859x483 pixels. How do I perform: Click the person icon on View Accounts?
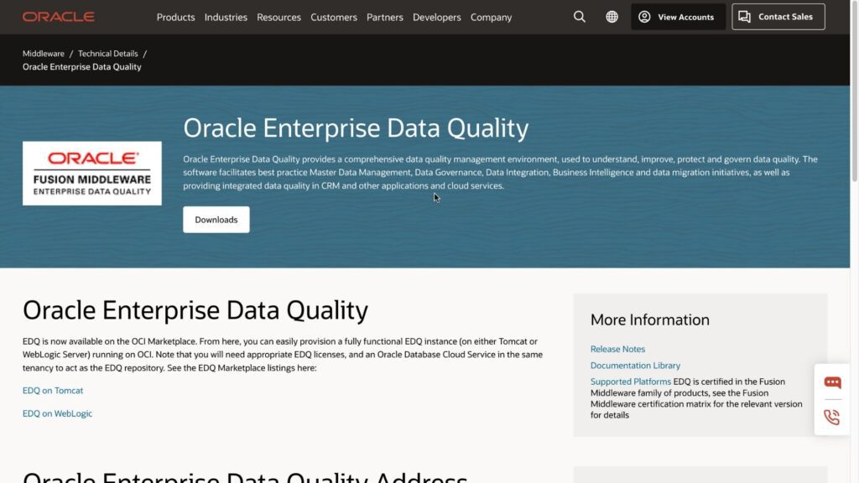644,16
